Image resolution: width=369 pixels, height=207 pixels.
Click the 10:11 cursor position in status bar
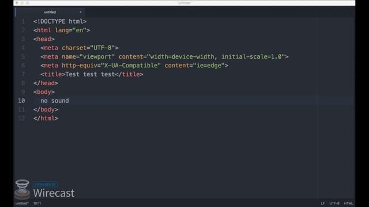[37, 203]
